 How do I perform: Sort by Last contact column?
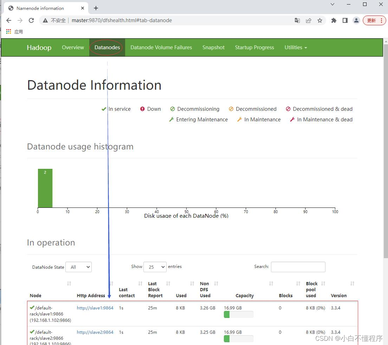(x=140, y=283)
